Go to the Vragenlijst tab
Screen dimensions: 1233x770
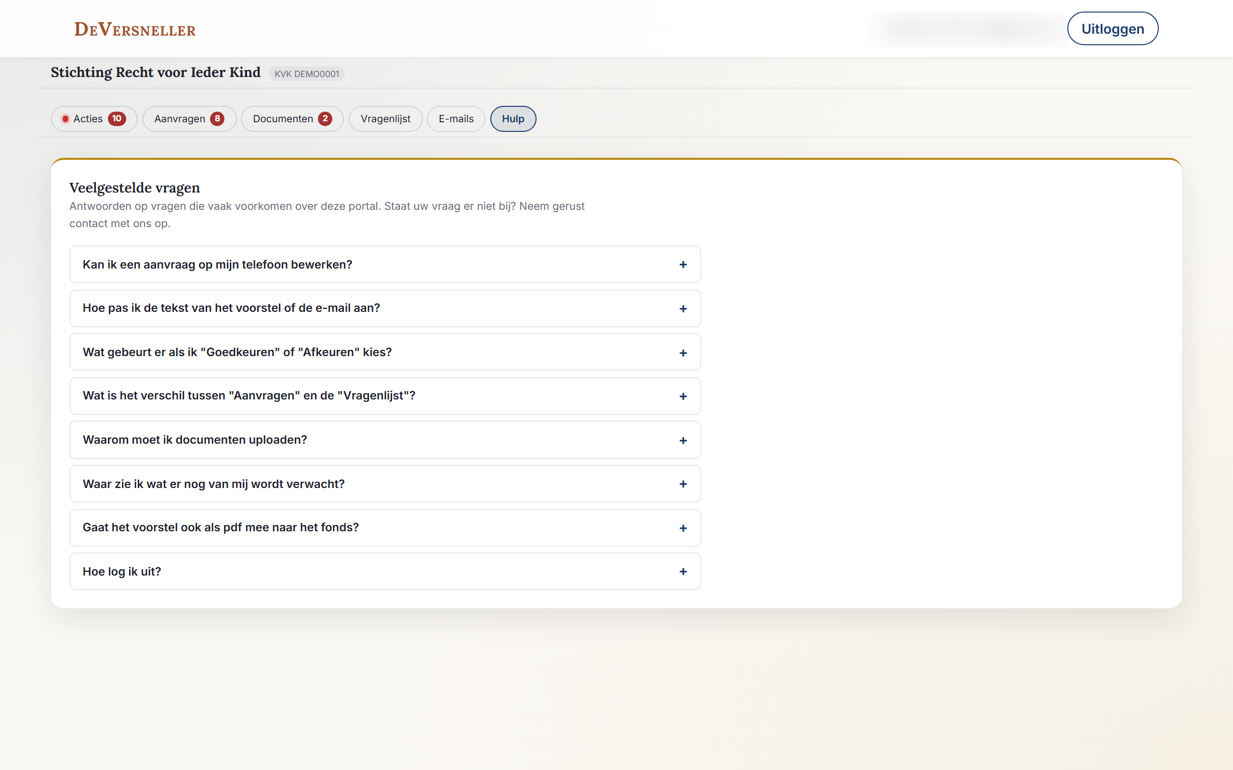(386, 119)
